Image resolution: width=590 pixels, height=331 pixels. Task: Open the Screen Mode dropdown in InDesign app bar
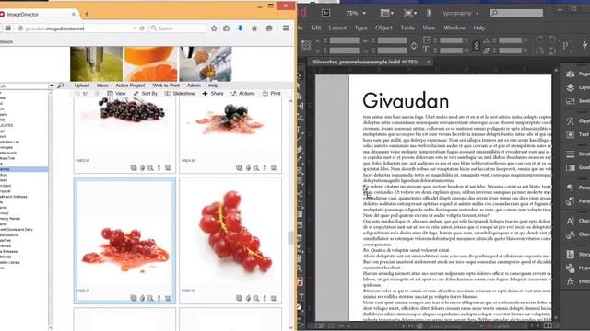click(x=410, y=13)
